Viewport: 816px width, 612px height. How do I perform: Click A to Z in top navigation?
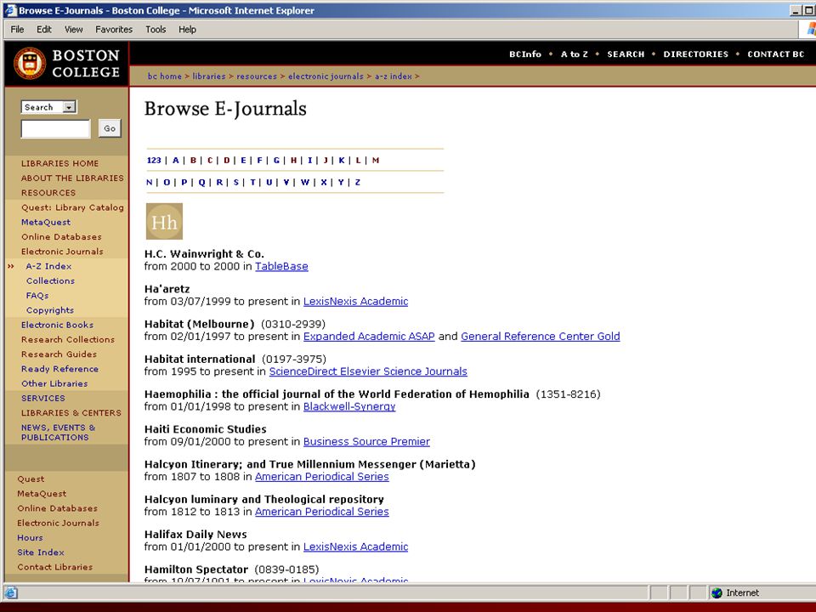(575, 54)
